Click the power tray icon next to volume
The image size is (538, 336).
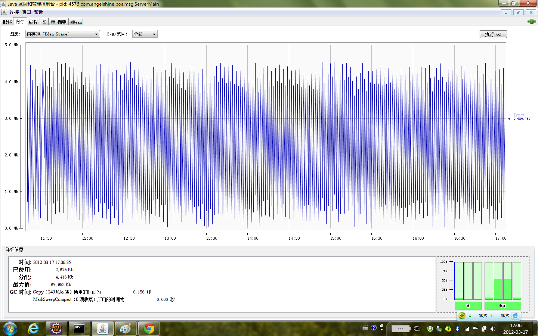484,329
